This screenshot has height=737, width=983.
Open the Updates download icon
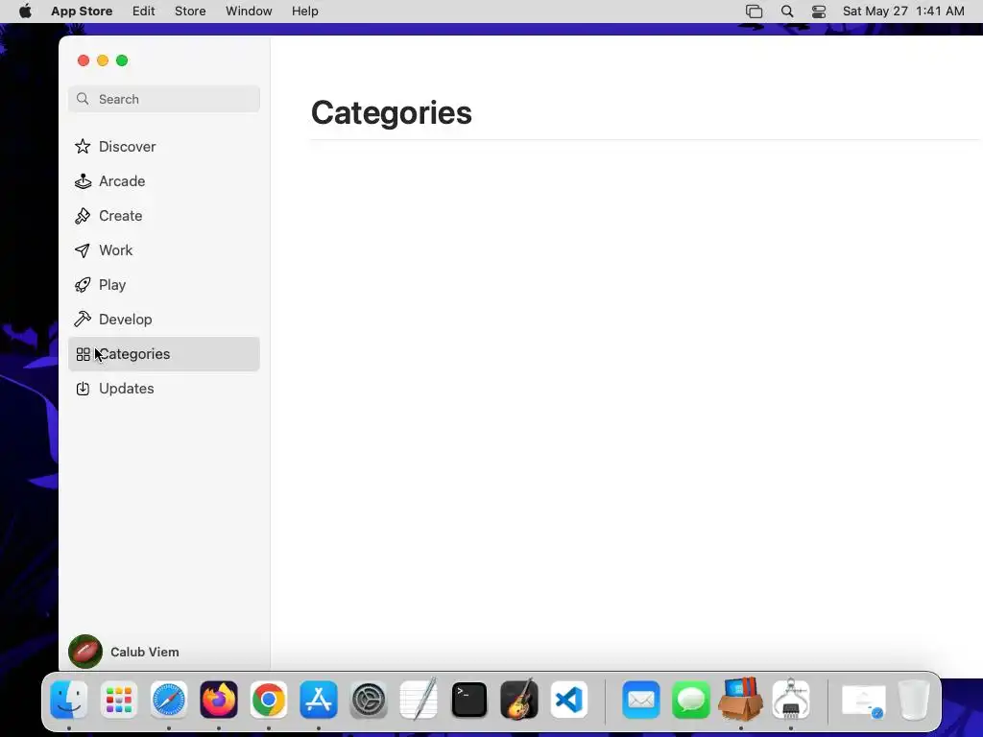[x=83, y=389]
